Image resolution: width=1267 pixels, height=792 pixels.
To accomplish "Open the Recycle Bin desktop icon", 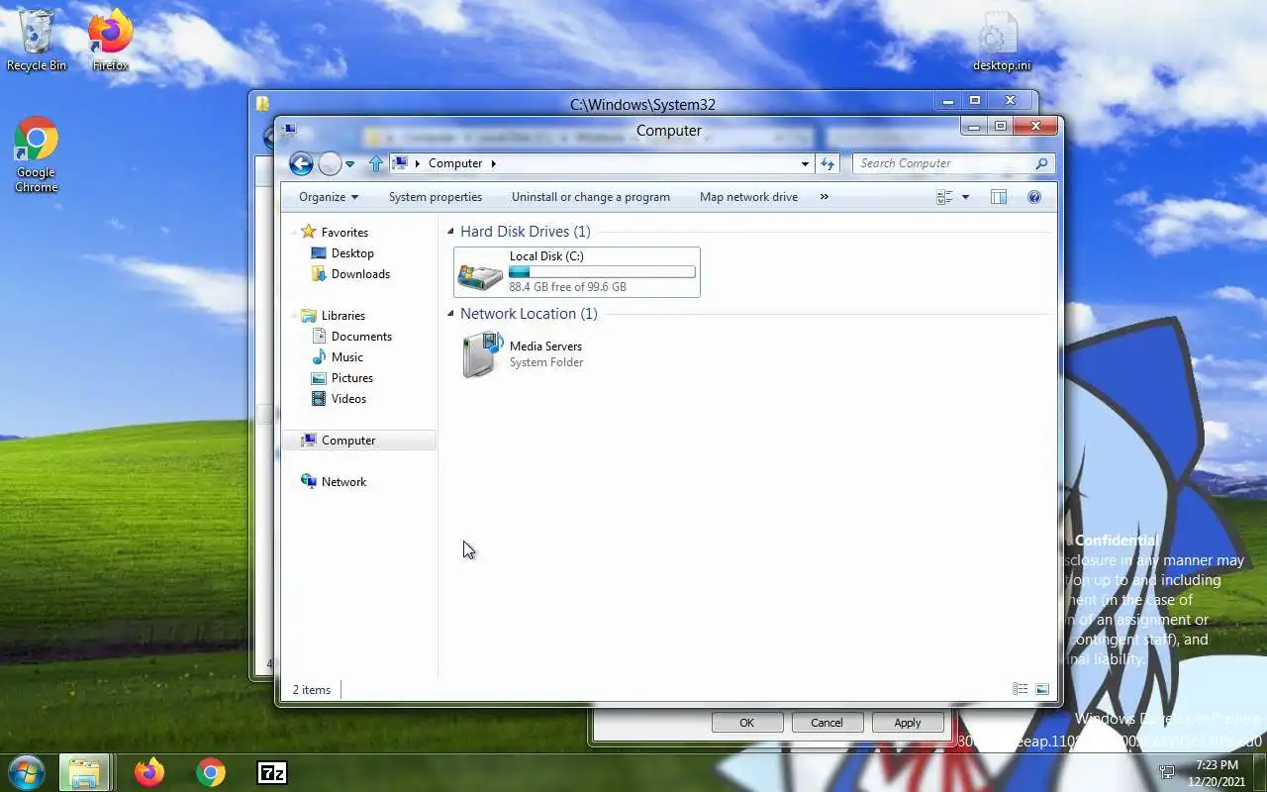I will click(x=37, y=41).
